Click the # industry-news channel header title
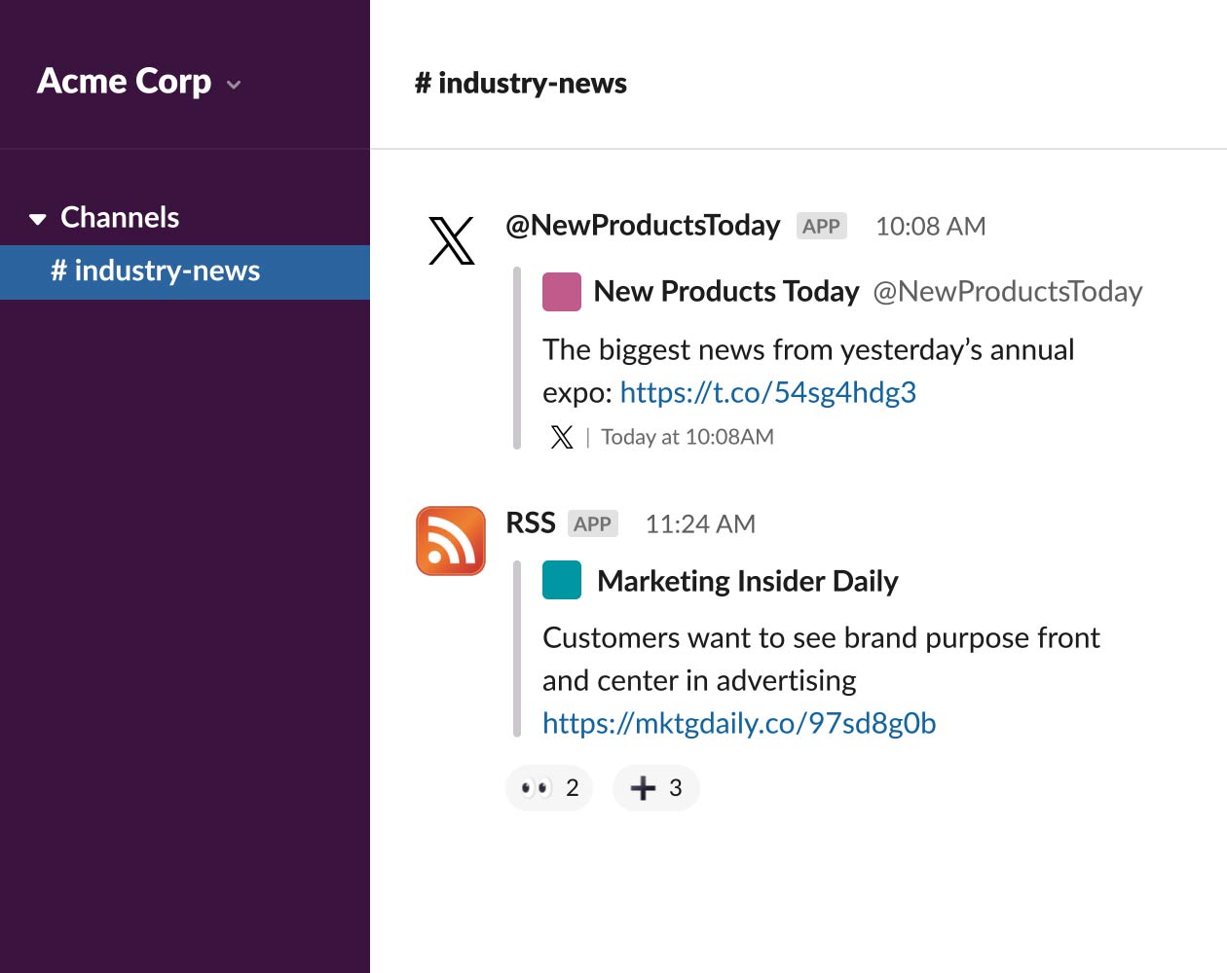Image resolution: width=1227 pixels, height=973 pixels. pos(521,84)
